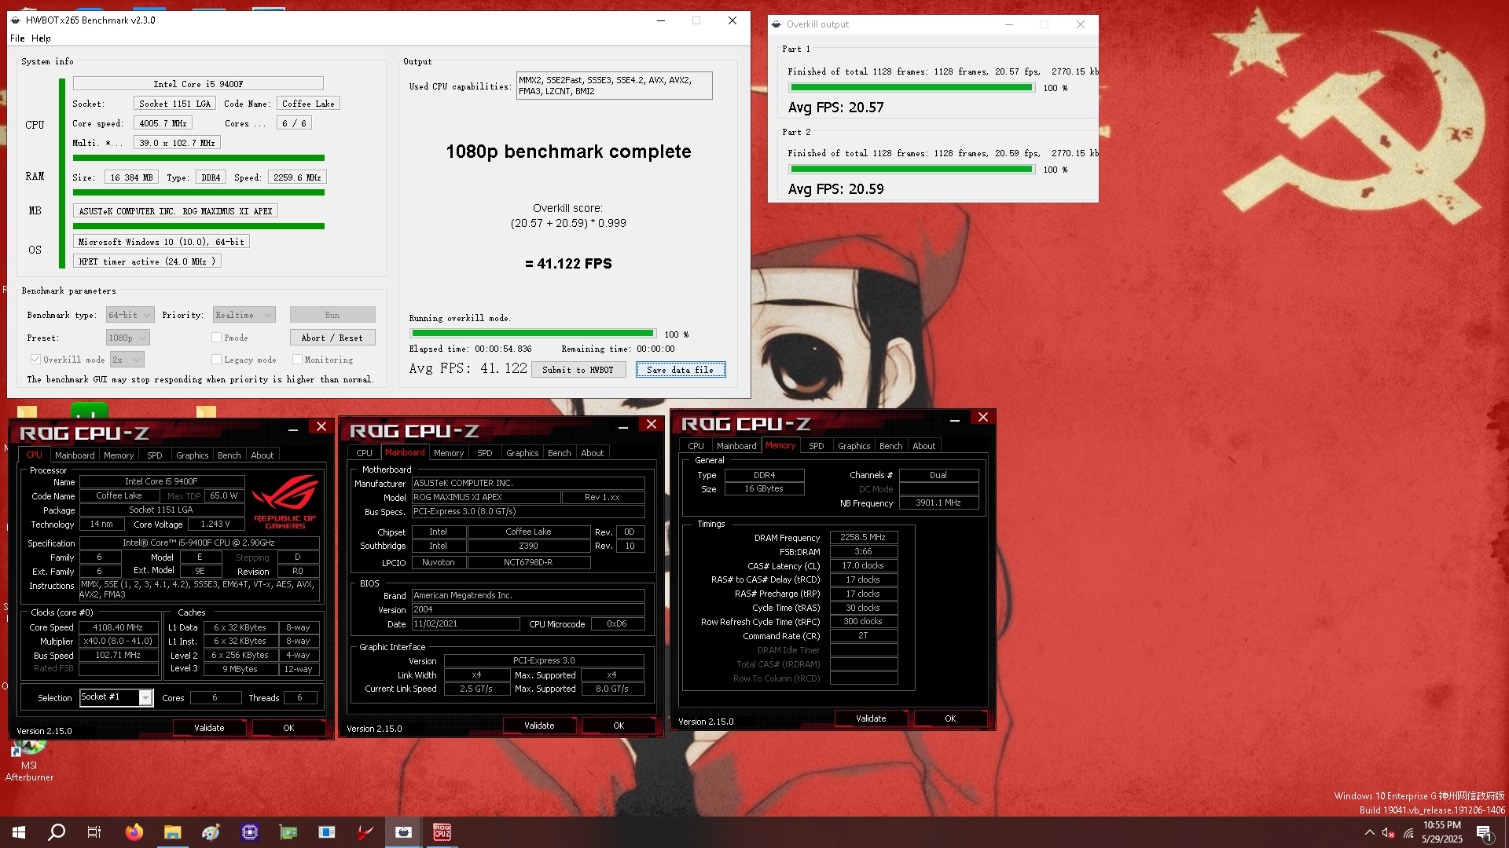Open Task View from taskbar
Image resolution: width=1509 pixels, height=848 pixels.
click(94, 832)
